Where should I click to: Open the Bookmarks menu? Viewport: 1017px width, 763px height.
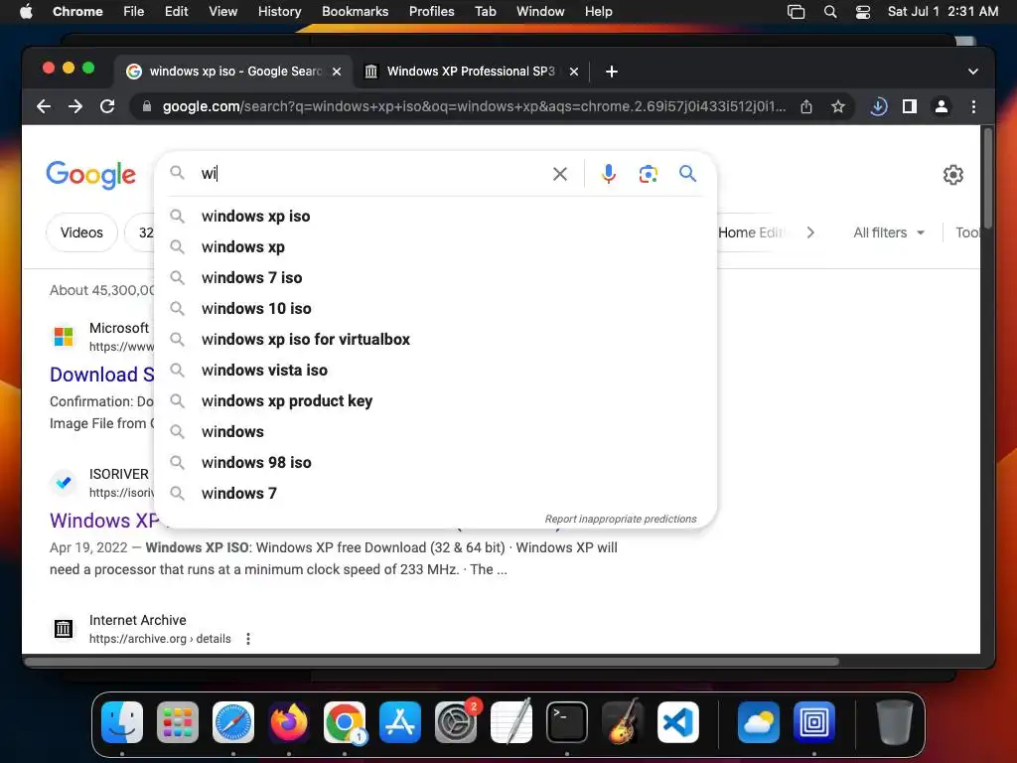pos(355,12)
